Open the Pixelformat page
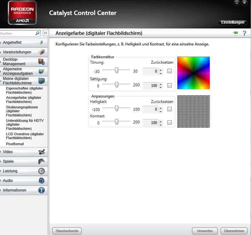The height and width of the screenshot is (235, 251). 15,144
